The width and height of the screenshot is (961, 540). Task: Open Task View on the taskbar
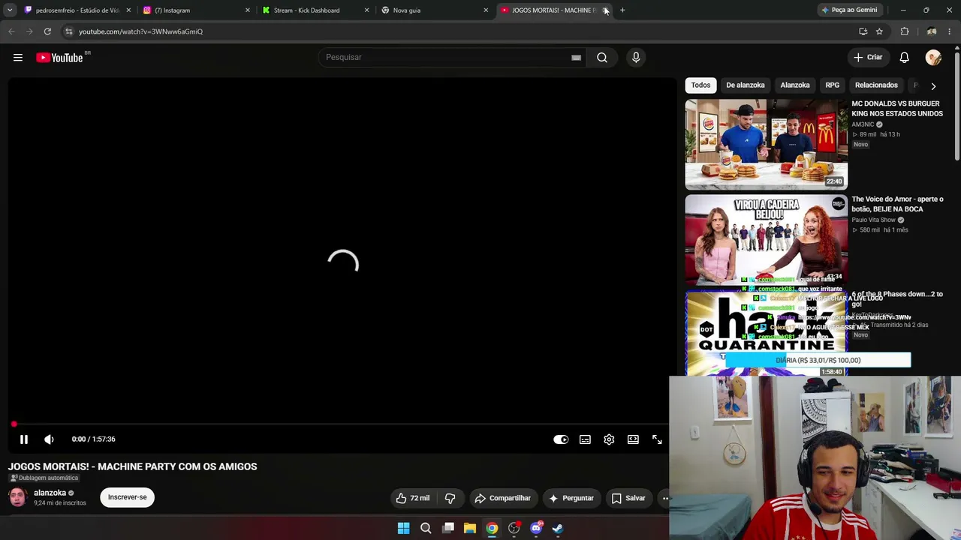pyautogui.click(x=448, y=528)
